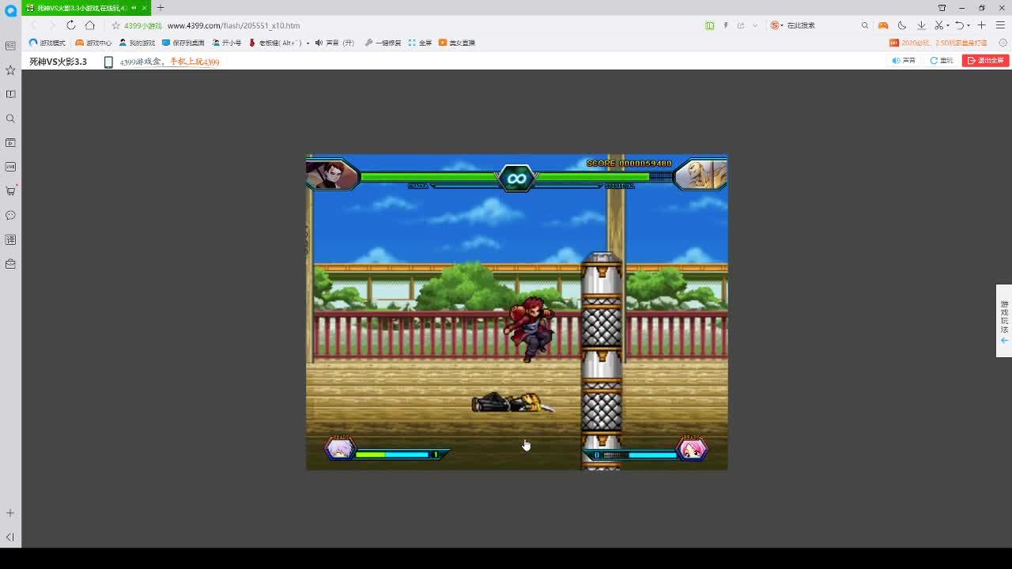Open the sidebar LIVE icon
The height and width of the screenshot is (569, 1012).
coord(10,167)
